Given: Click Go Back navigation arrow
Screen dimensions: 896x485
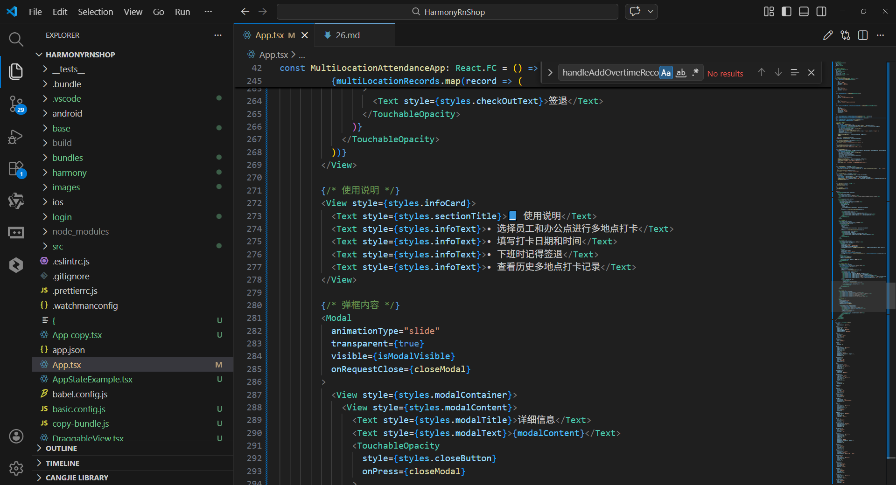Looking at the screenshot, I should coord(245,12).
